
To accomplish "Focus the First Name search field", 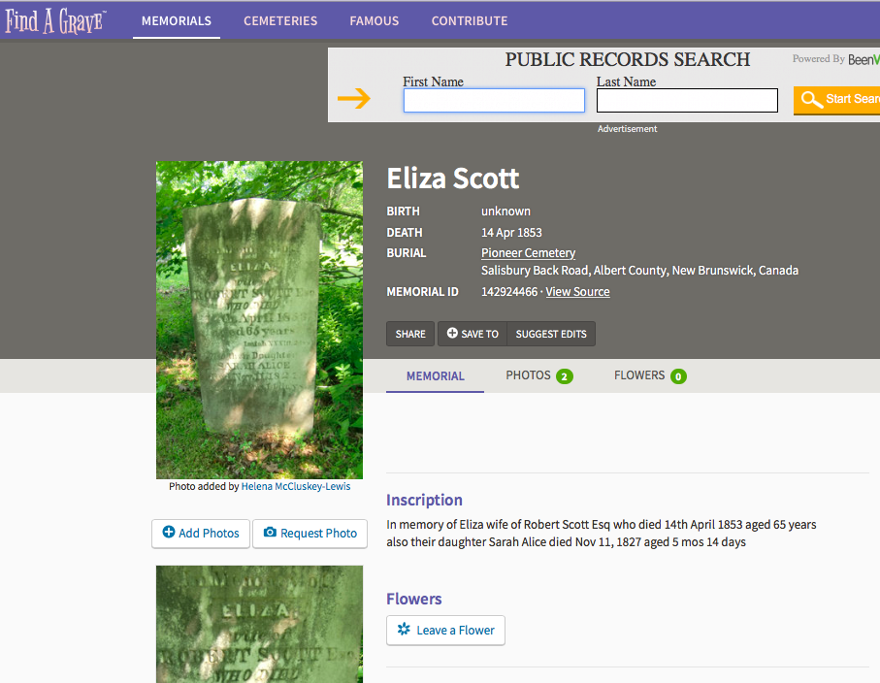I will click(x=494, y=101).
